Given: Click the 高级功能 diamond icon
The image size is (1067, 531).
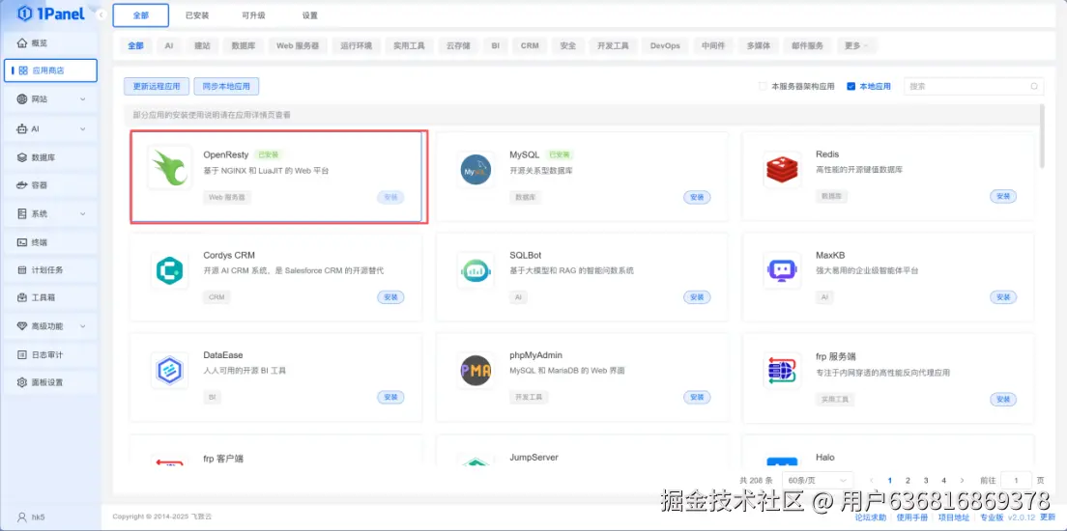Looking at the screenshot, I should (22, 326).
